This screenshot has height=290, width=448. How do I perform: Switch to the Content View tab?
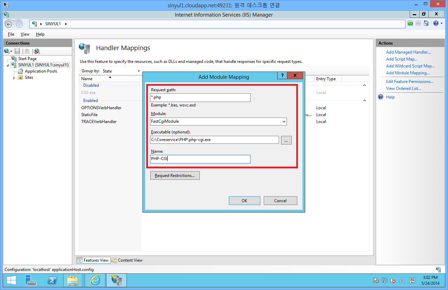tap(127, 260)
